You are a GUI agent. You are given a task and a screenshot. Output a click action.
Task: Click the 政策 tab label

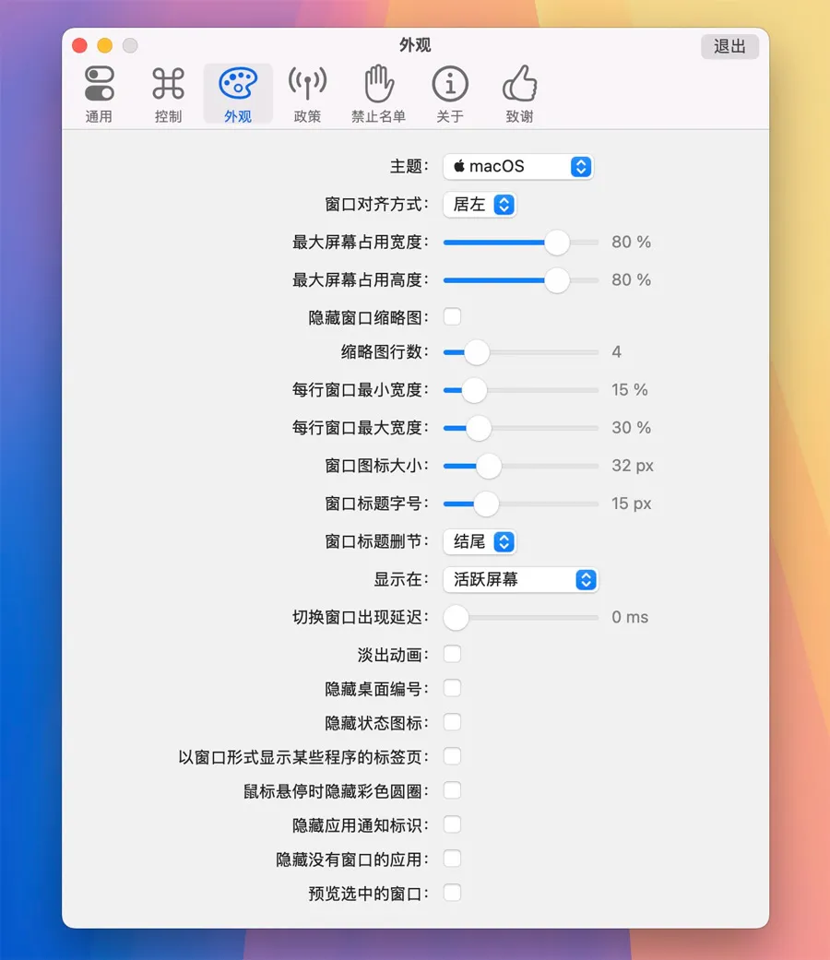pyautogui.click(x=307, y=117)
